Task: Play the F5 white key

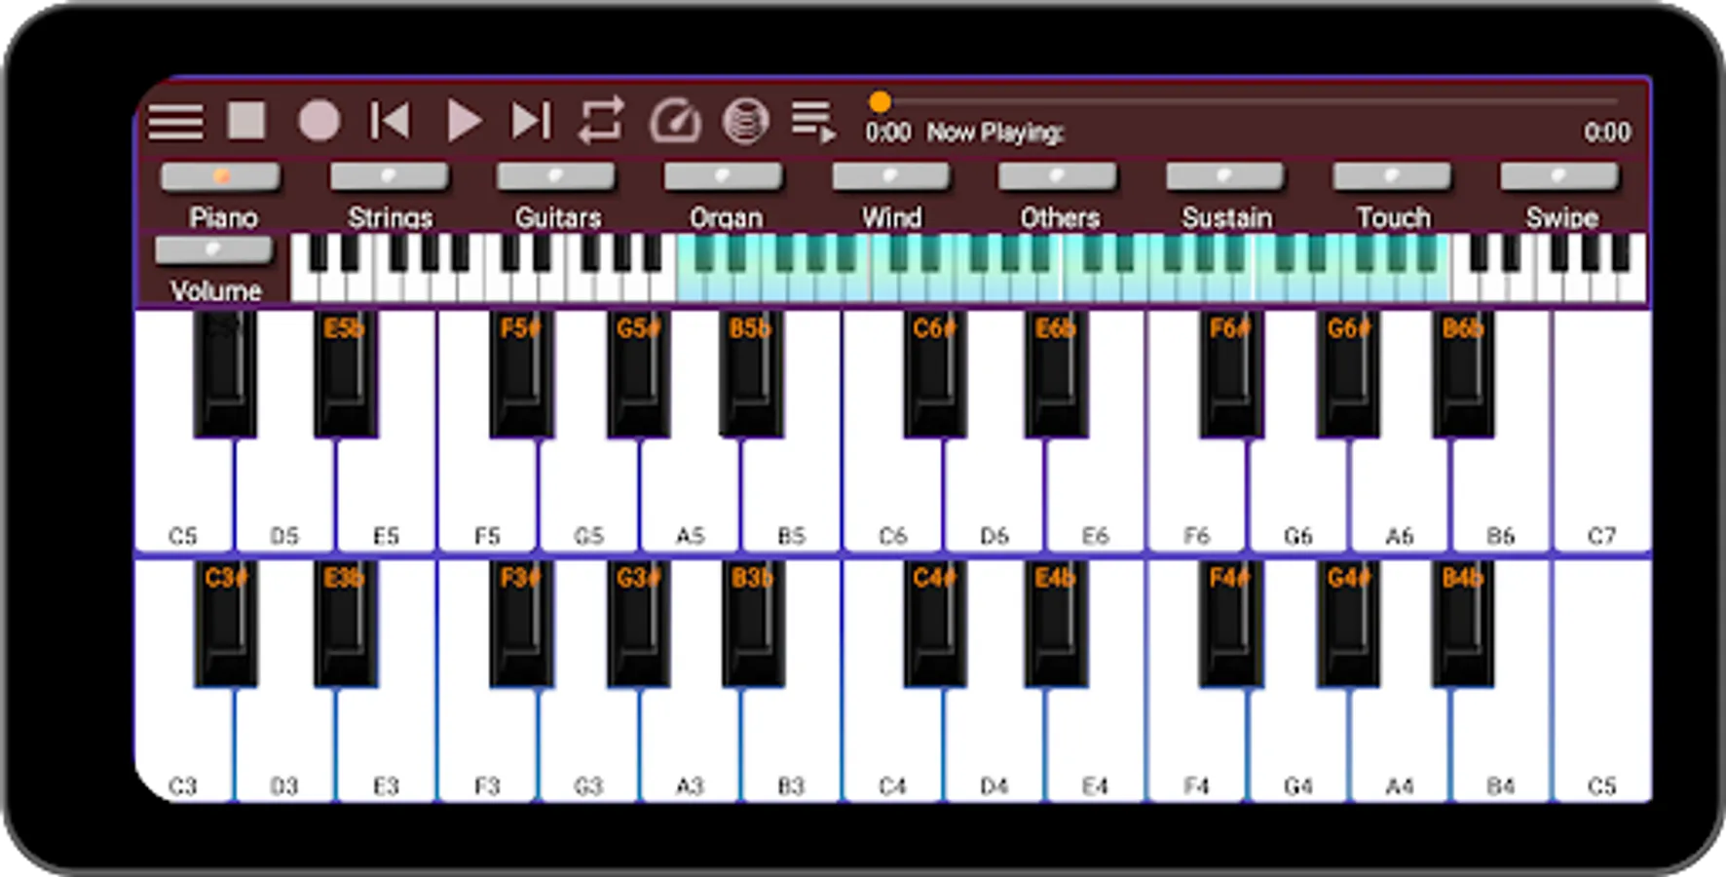Action: 487,497
